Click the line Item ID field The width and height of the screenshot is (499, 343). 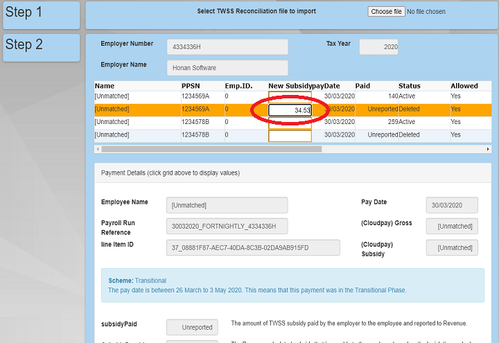click(x=253, y=248)
